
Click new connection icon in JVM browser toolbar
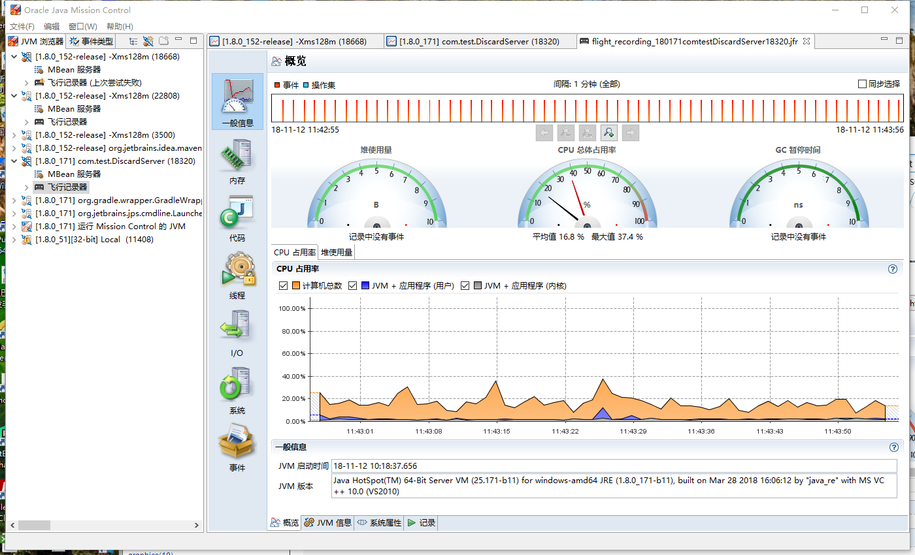[x=148, y=41]
